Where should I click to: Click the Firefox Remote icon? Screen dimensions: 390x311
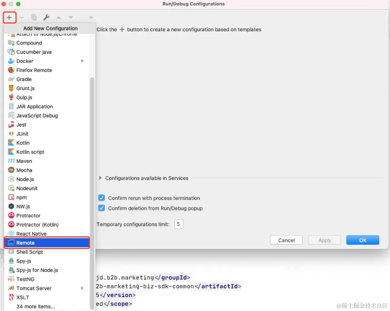point(11,70)
